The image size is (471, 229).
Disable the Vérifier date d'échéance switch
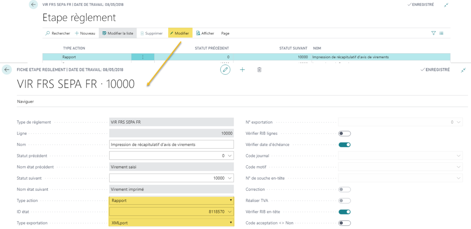tap(344, 145)
